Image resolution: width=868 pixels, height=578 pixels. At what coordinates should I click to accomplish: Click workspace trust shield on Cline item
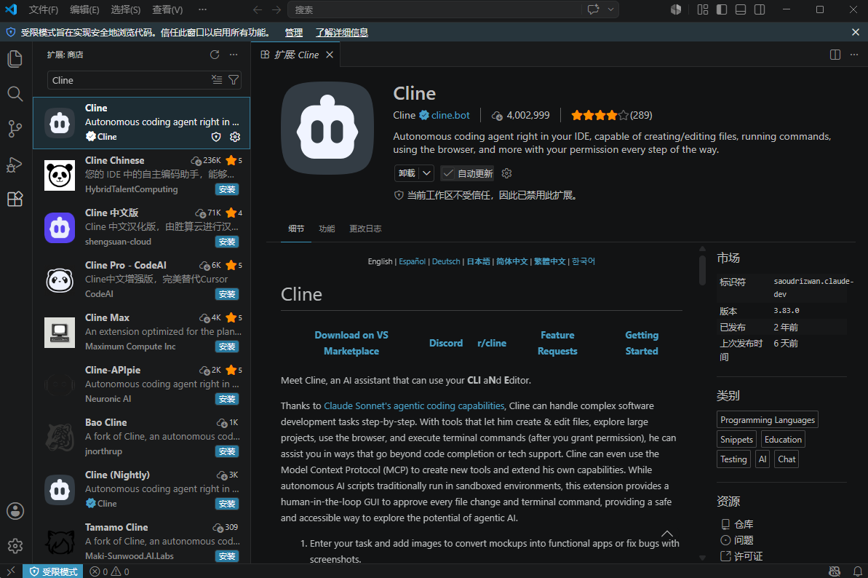coord(216,137)
